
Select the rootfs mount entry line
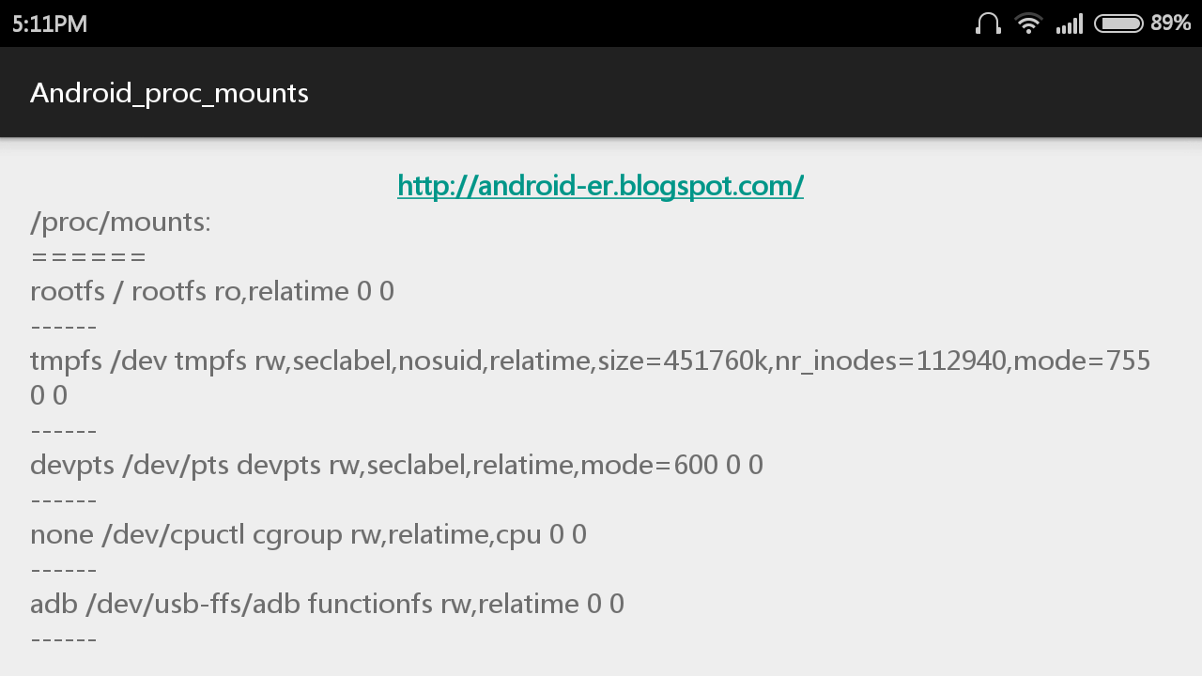click(x=212, y=291)
